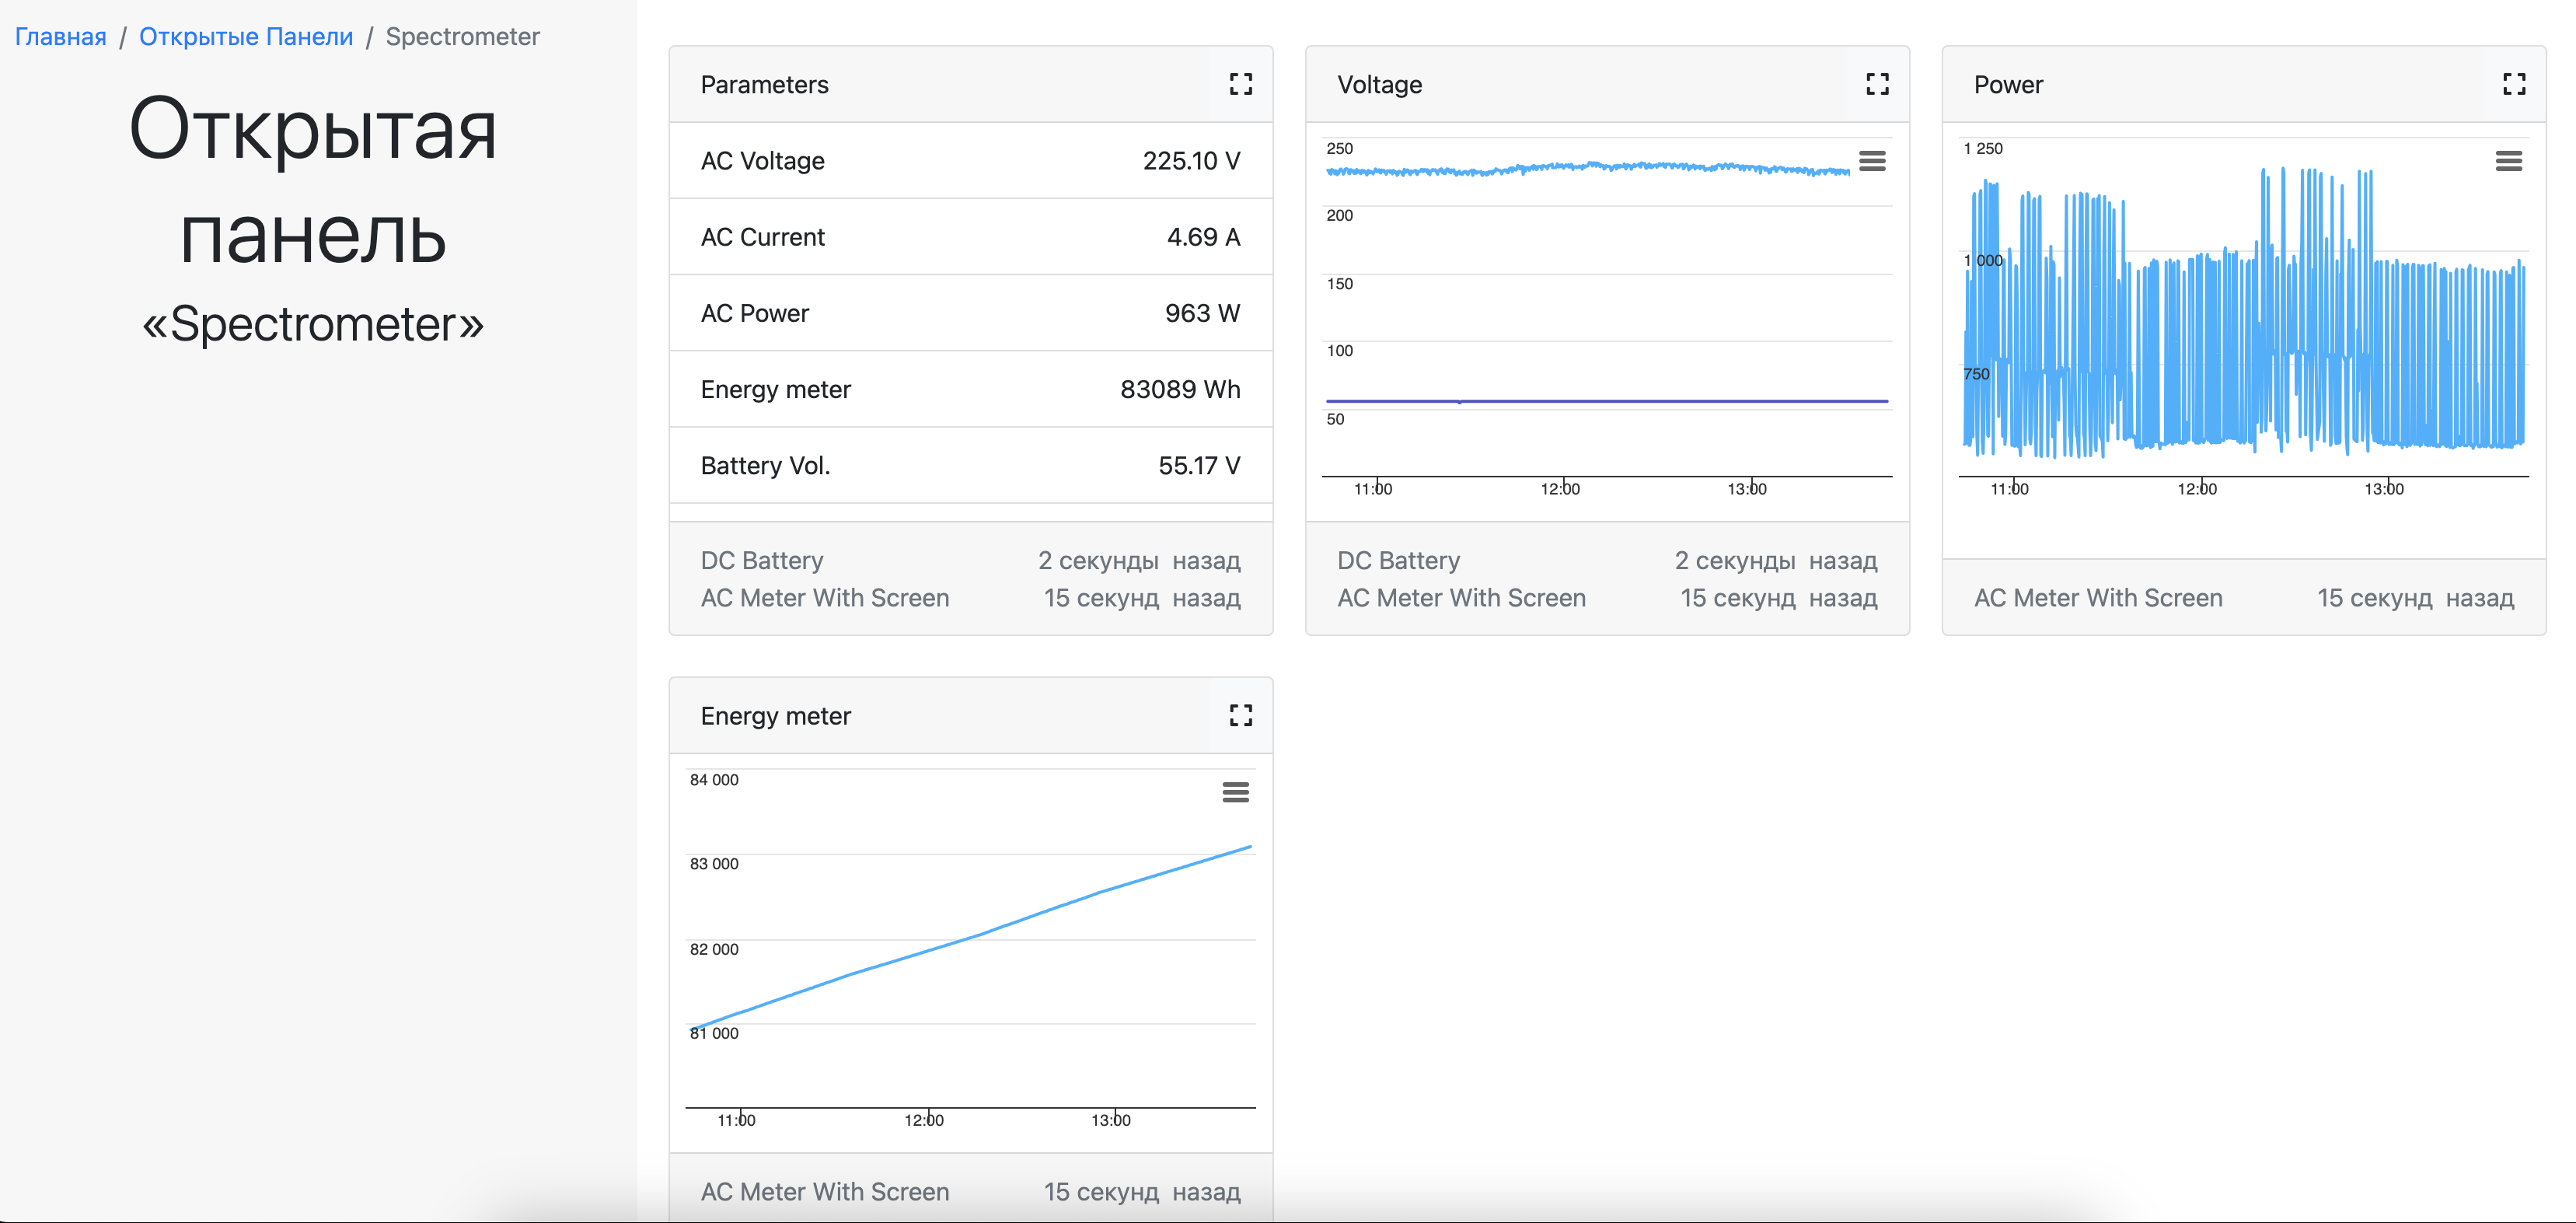This screenshot has width=2576, height=1223.
Task: Click the Battery Vol. row label
Action: point(765,465)
